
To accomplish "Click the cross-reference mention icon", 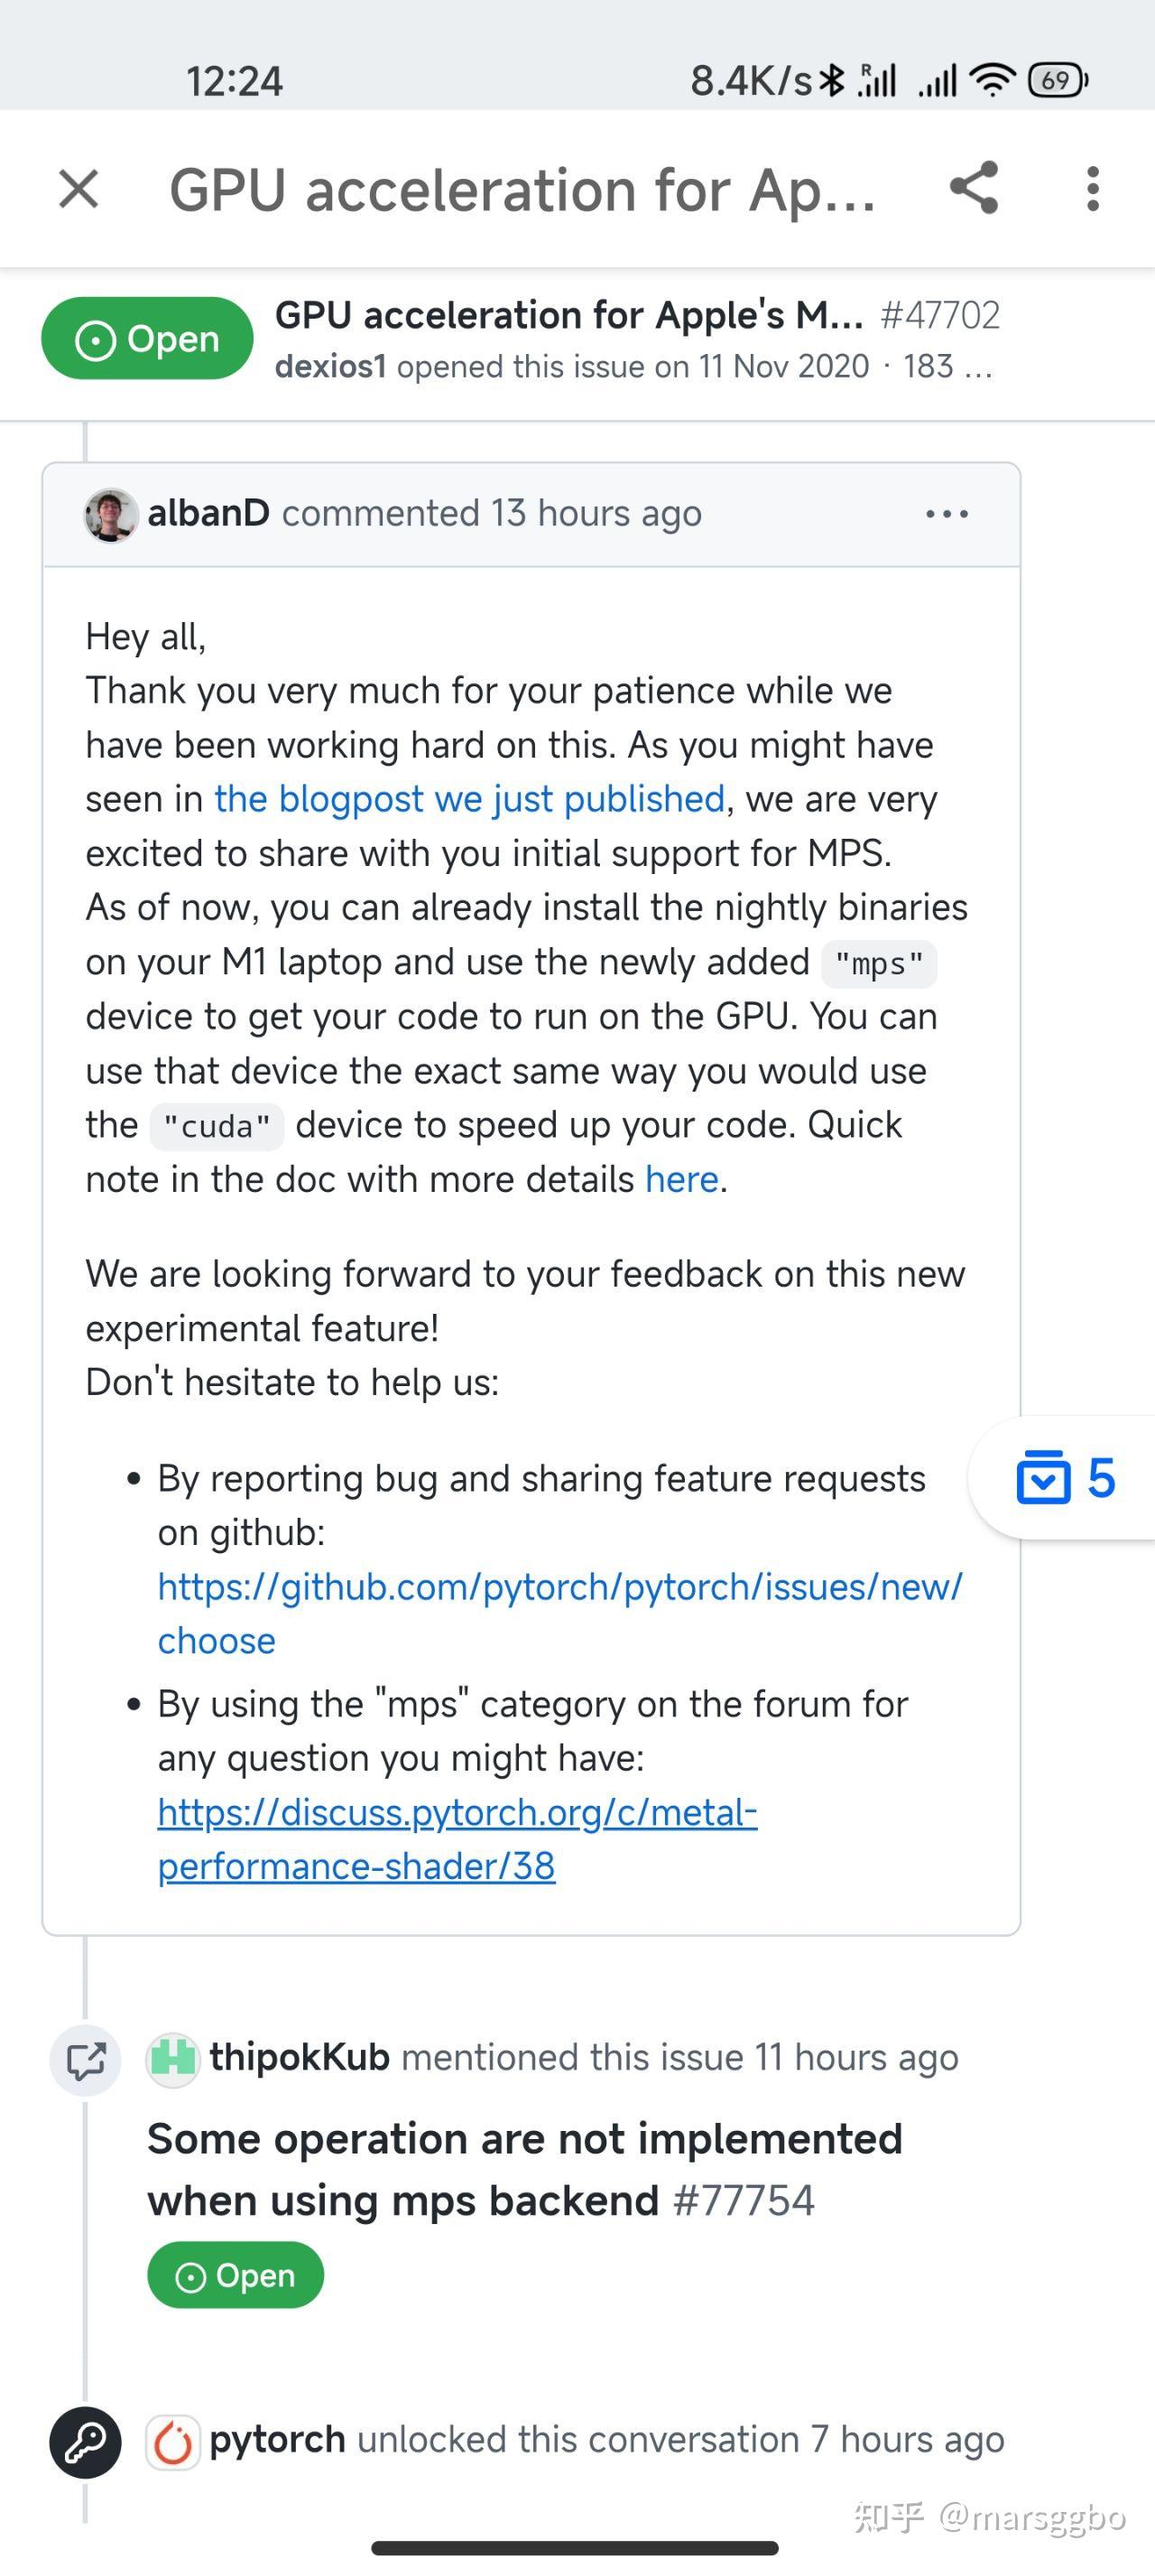I will [x=87, y=2061].
